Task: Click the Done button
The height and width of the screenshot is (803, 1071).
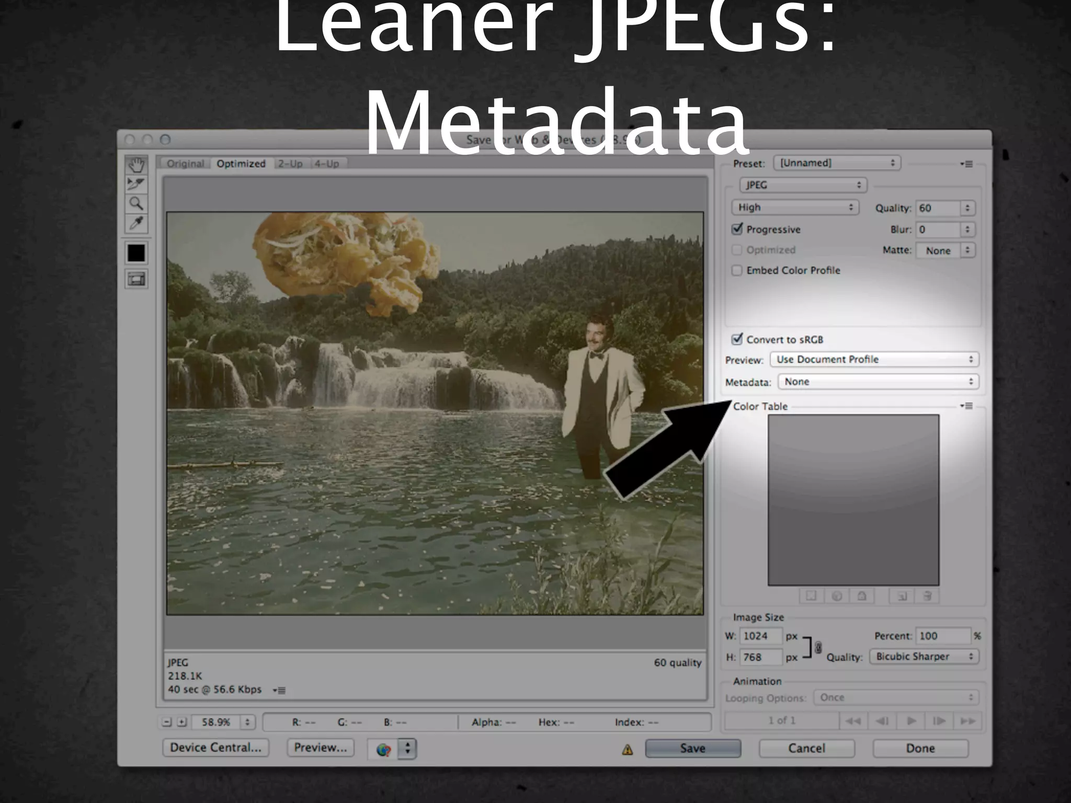Action: click(x=920, y=748)
